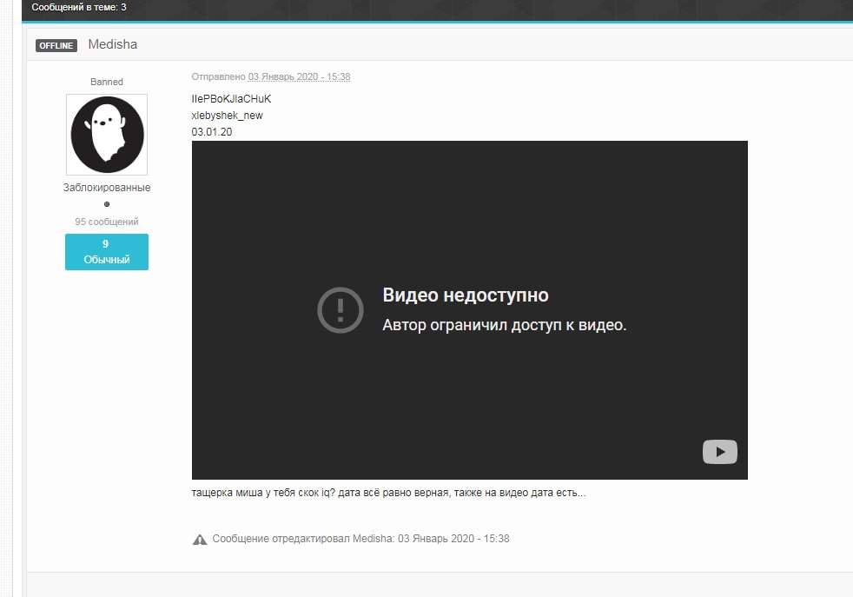Open the Medisha profile link in the post header
Viewport: 853px width, 597px height.
point(113,44)
